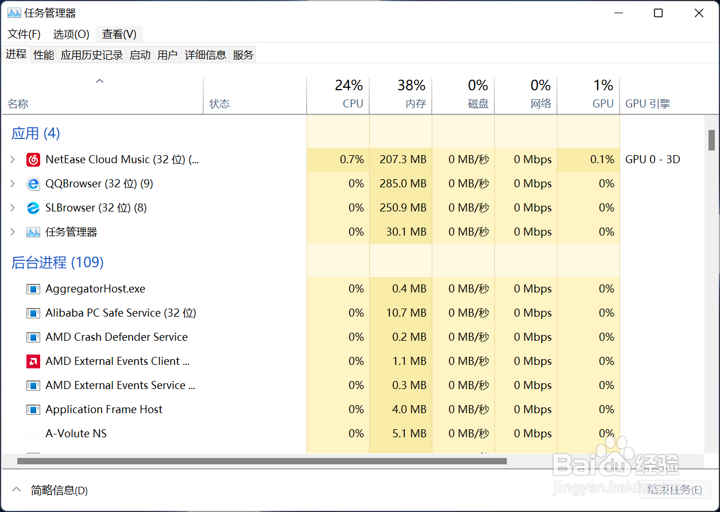Click the 0.7% CPU cell for NetEase
The width and height of the screenshot is (720, 512).
pyautogui.click(x=338, y=160)
